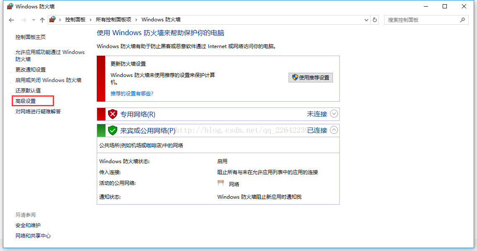
Task: Open 网络和共享中心 from See also
Action: (x=33, y=236)
